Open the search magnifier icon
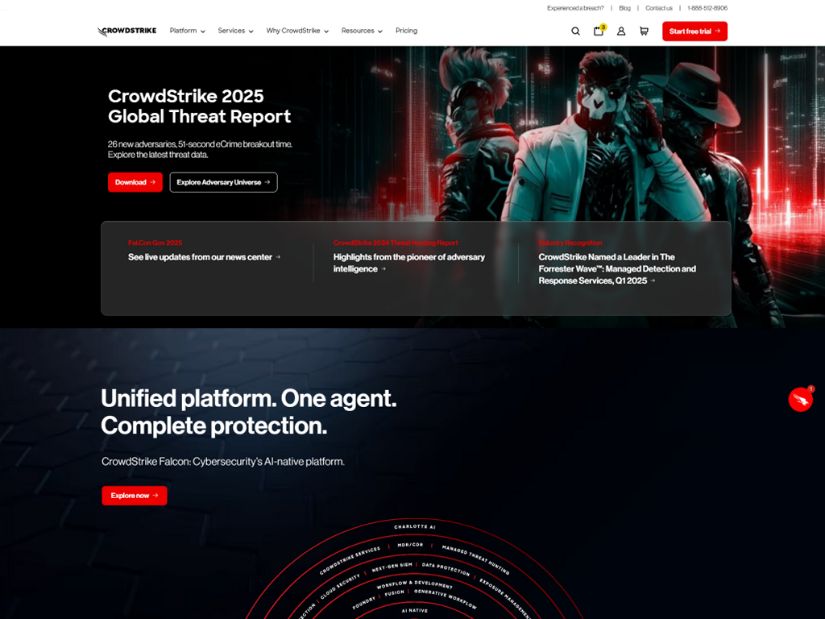The image size is (825, 619). (x=575, y=31)
